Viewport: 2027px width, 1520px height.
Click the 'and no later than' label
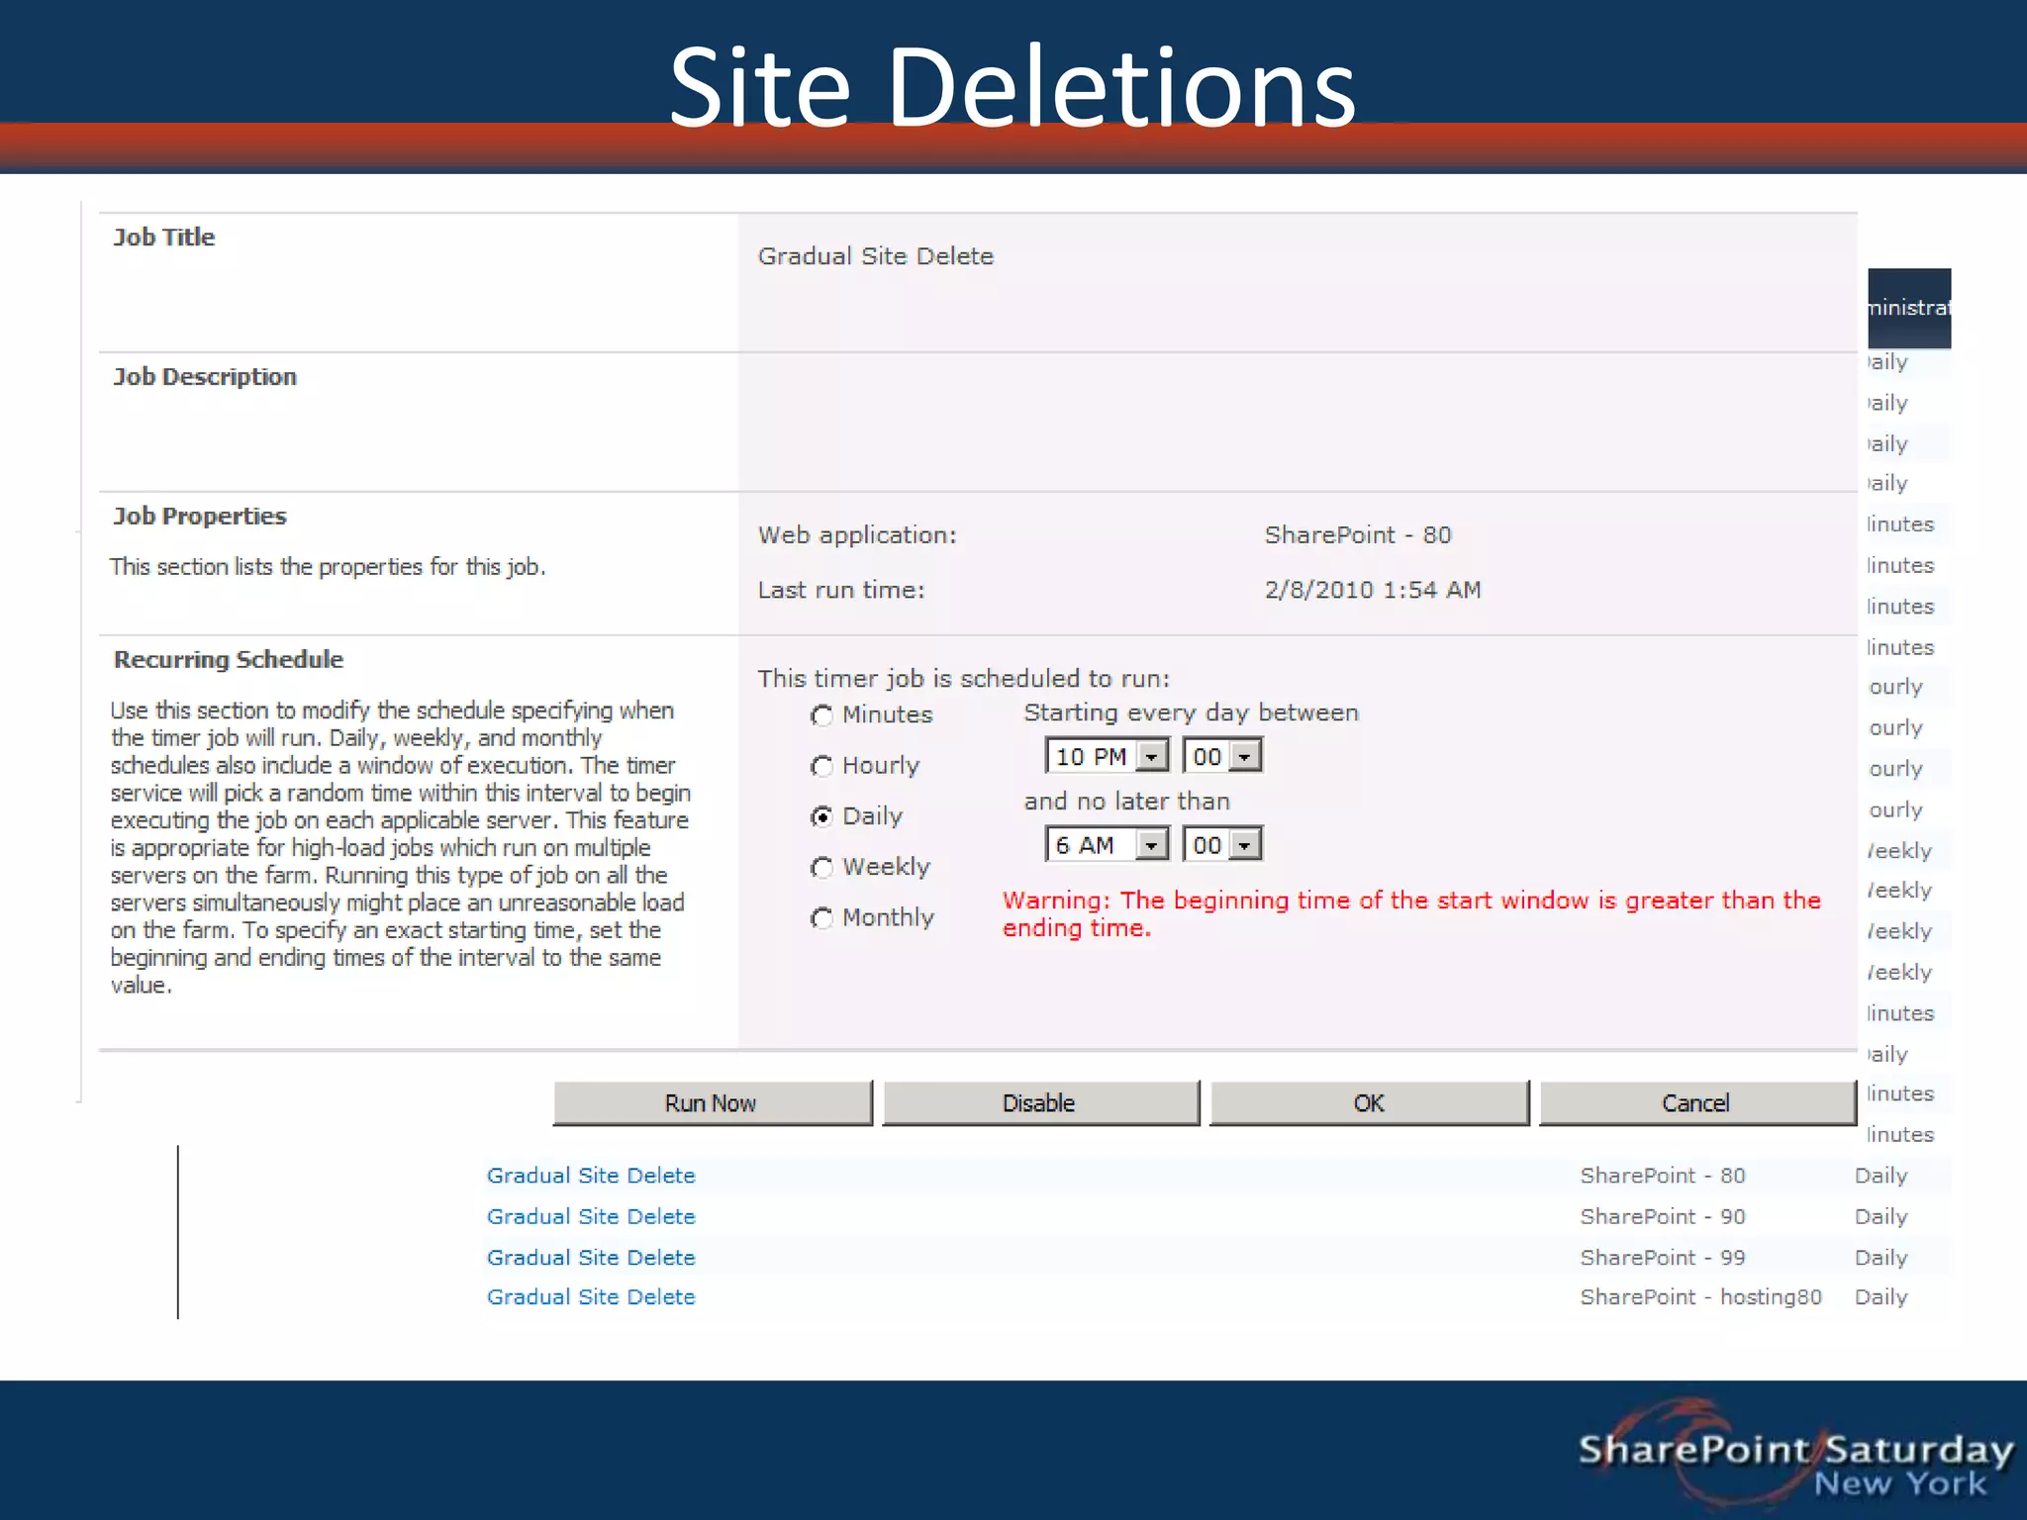tap(1126, 802)
